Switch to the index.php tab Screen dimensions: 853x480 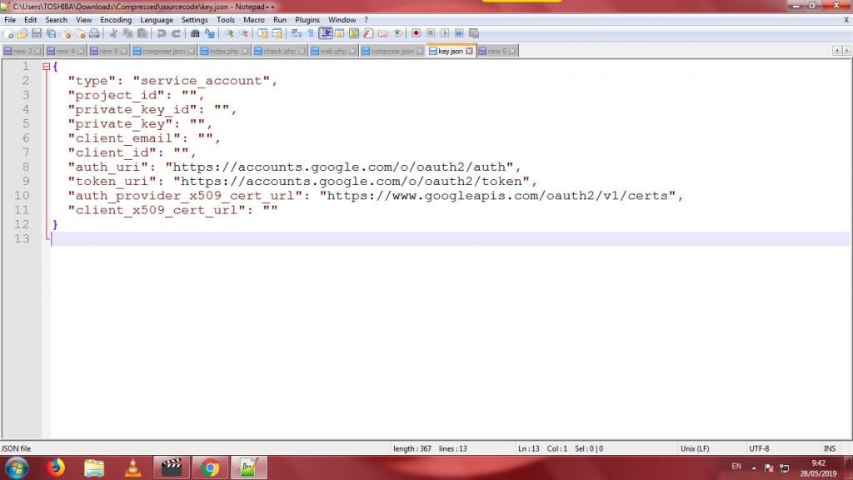pyautogui.click(x=224, y=51)
